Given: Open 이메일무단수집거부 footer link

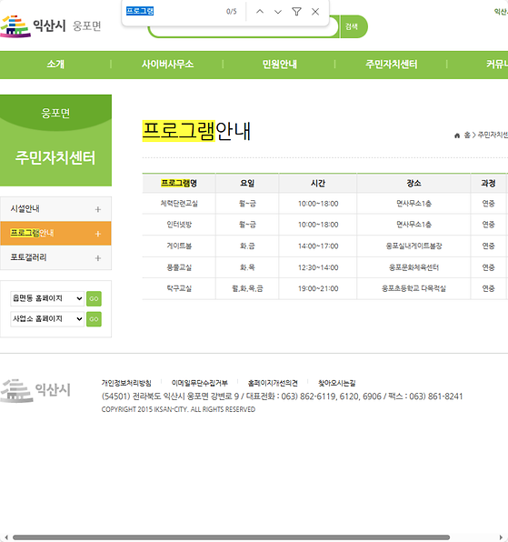Looking at the screenshot, I should pos(200,383).
